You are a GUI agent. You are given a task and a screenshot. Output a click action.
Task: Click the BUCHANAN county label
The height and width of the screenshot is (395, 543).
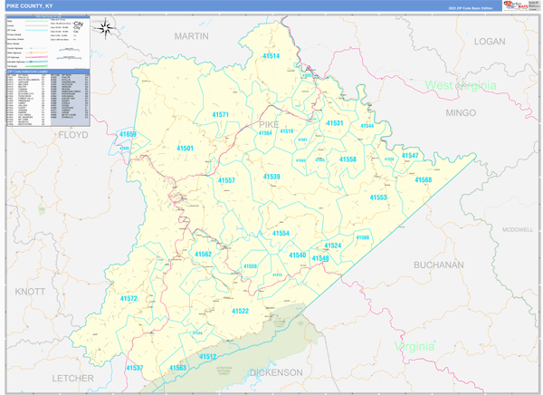coord(439,265)
